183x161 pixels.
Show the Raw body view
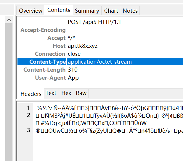(x=81, y=93)
